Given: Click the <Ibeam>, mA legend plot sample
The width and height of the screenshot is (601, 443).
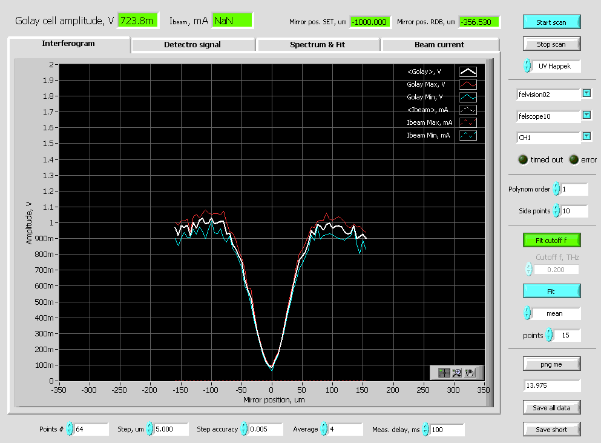Looking at the screenshot, I should [x=468, y=110].
